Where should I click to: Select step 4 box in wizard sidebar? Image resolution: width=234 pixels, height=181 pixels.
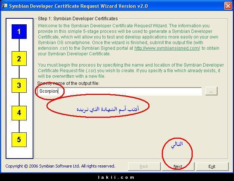(19, 113)
